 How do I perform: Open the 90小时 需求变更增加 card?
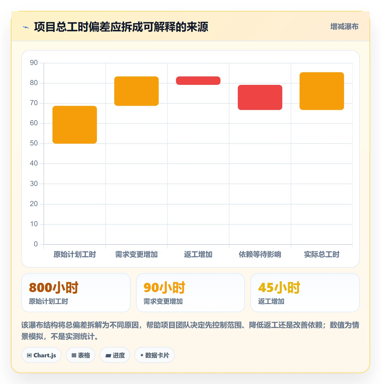click(x=190, y=293)
